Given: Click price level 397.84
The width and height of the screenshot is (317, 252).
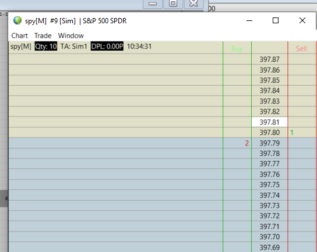Looking at the screenshot, I should click(x=269, y=91).
